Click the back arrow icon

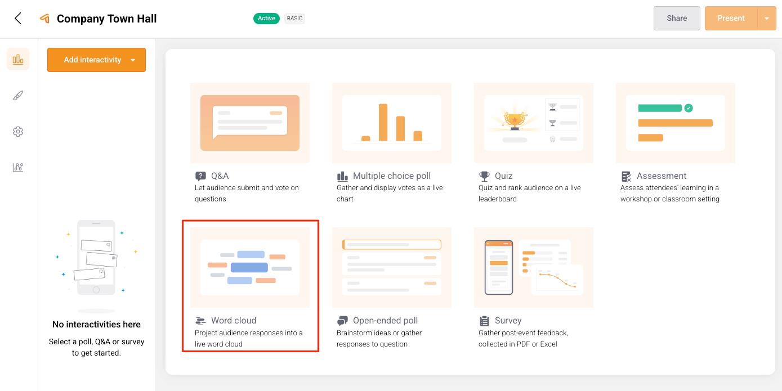pyautogui.click(x=18, y=19)
